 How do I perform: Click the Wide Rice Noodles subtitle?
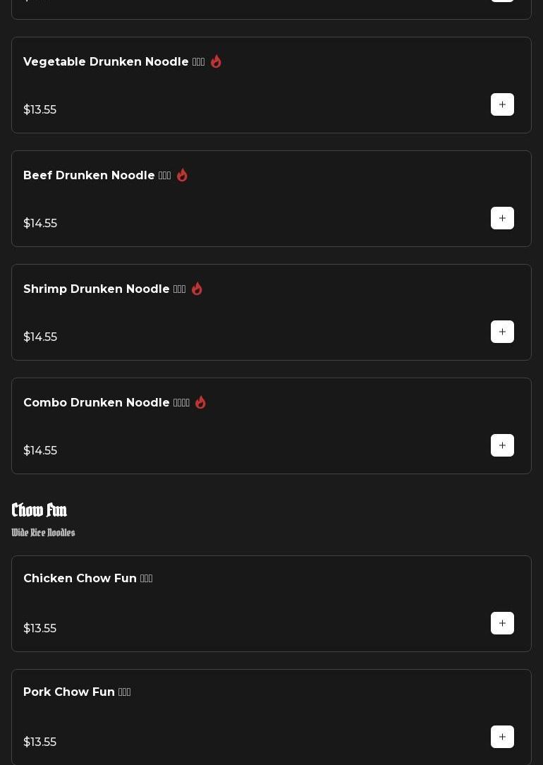point(44,533)
